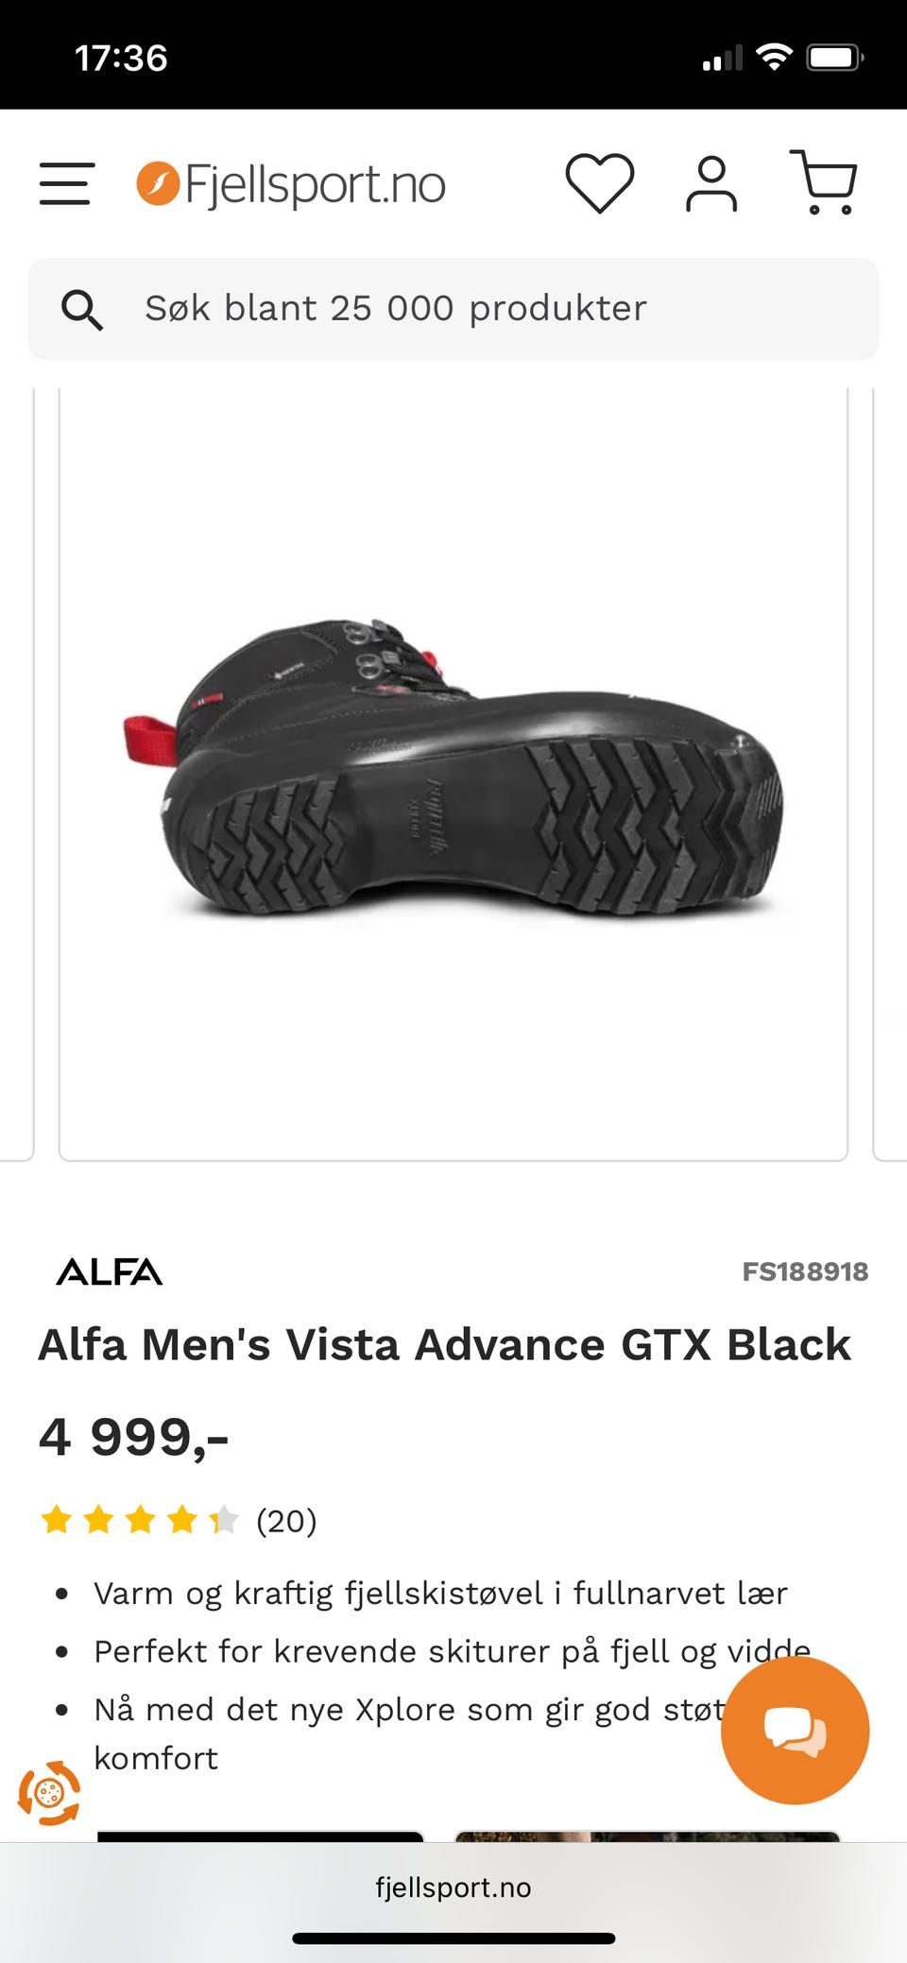Viewport: 907px width, 1963px height.
Task: Open the orange live chat bubble
Action: pos(795,1730)
